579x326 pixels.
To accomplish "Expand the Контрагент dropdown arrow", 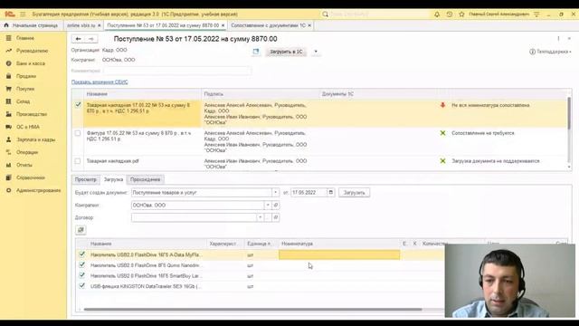I will [x=268, y=206].
